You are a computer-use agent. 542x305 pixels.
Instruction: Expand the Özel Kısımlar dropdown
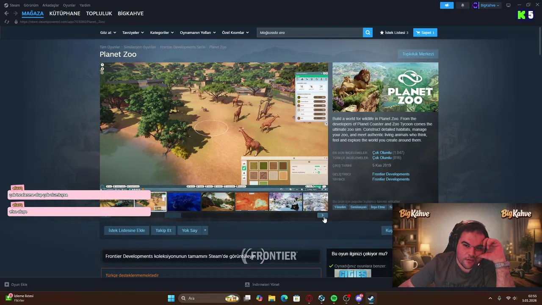(x=235, y=33)
